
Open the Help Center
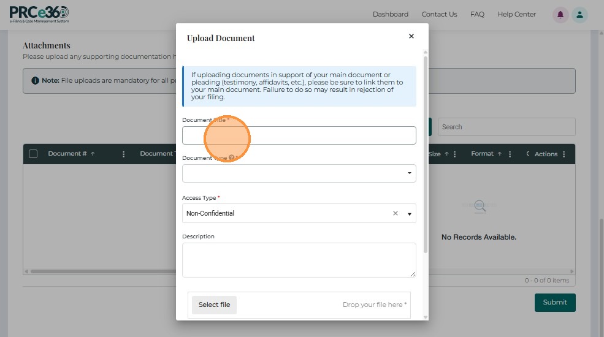pos(516,14)
